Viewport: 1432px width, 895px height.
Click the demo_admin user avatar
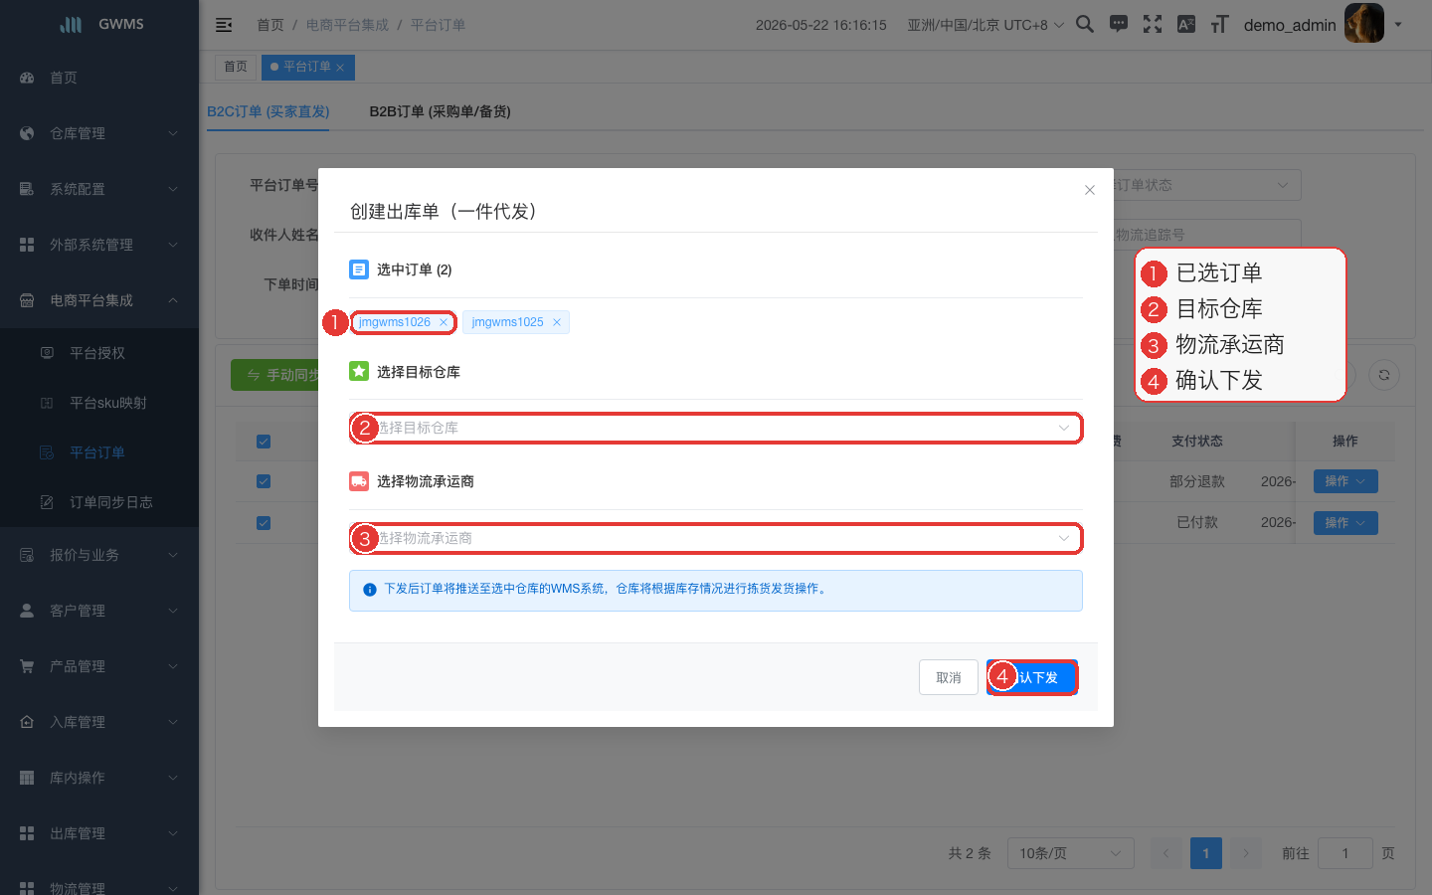point(1364,24)
